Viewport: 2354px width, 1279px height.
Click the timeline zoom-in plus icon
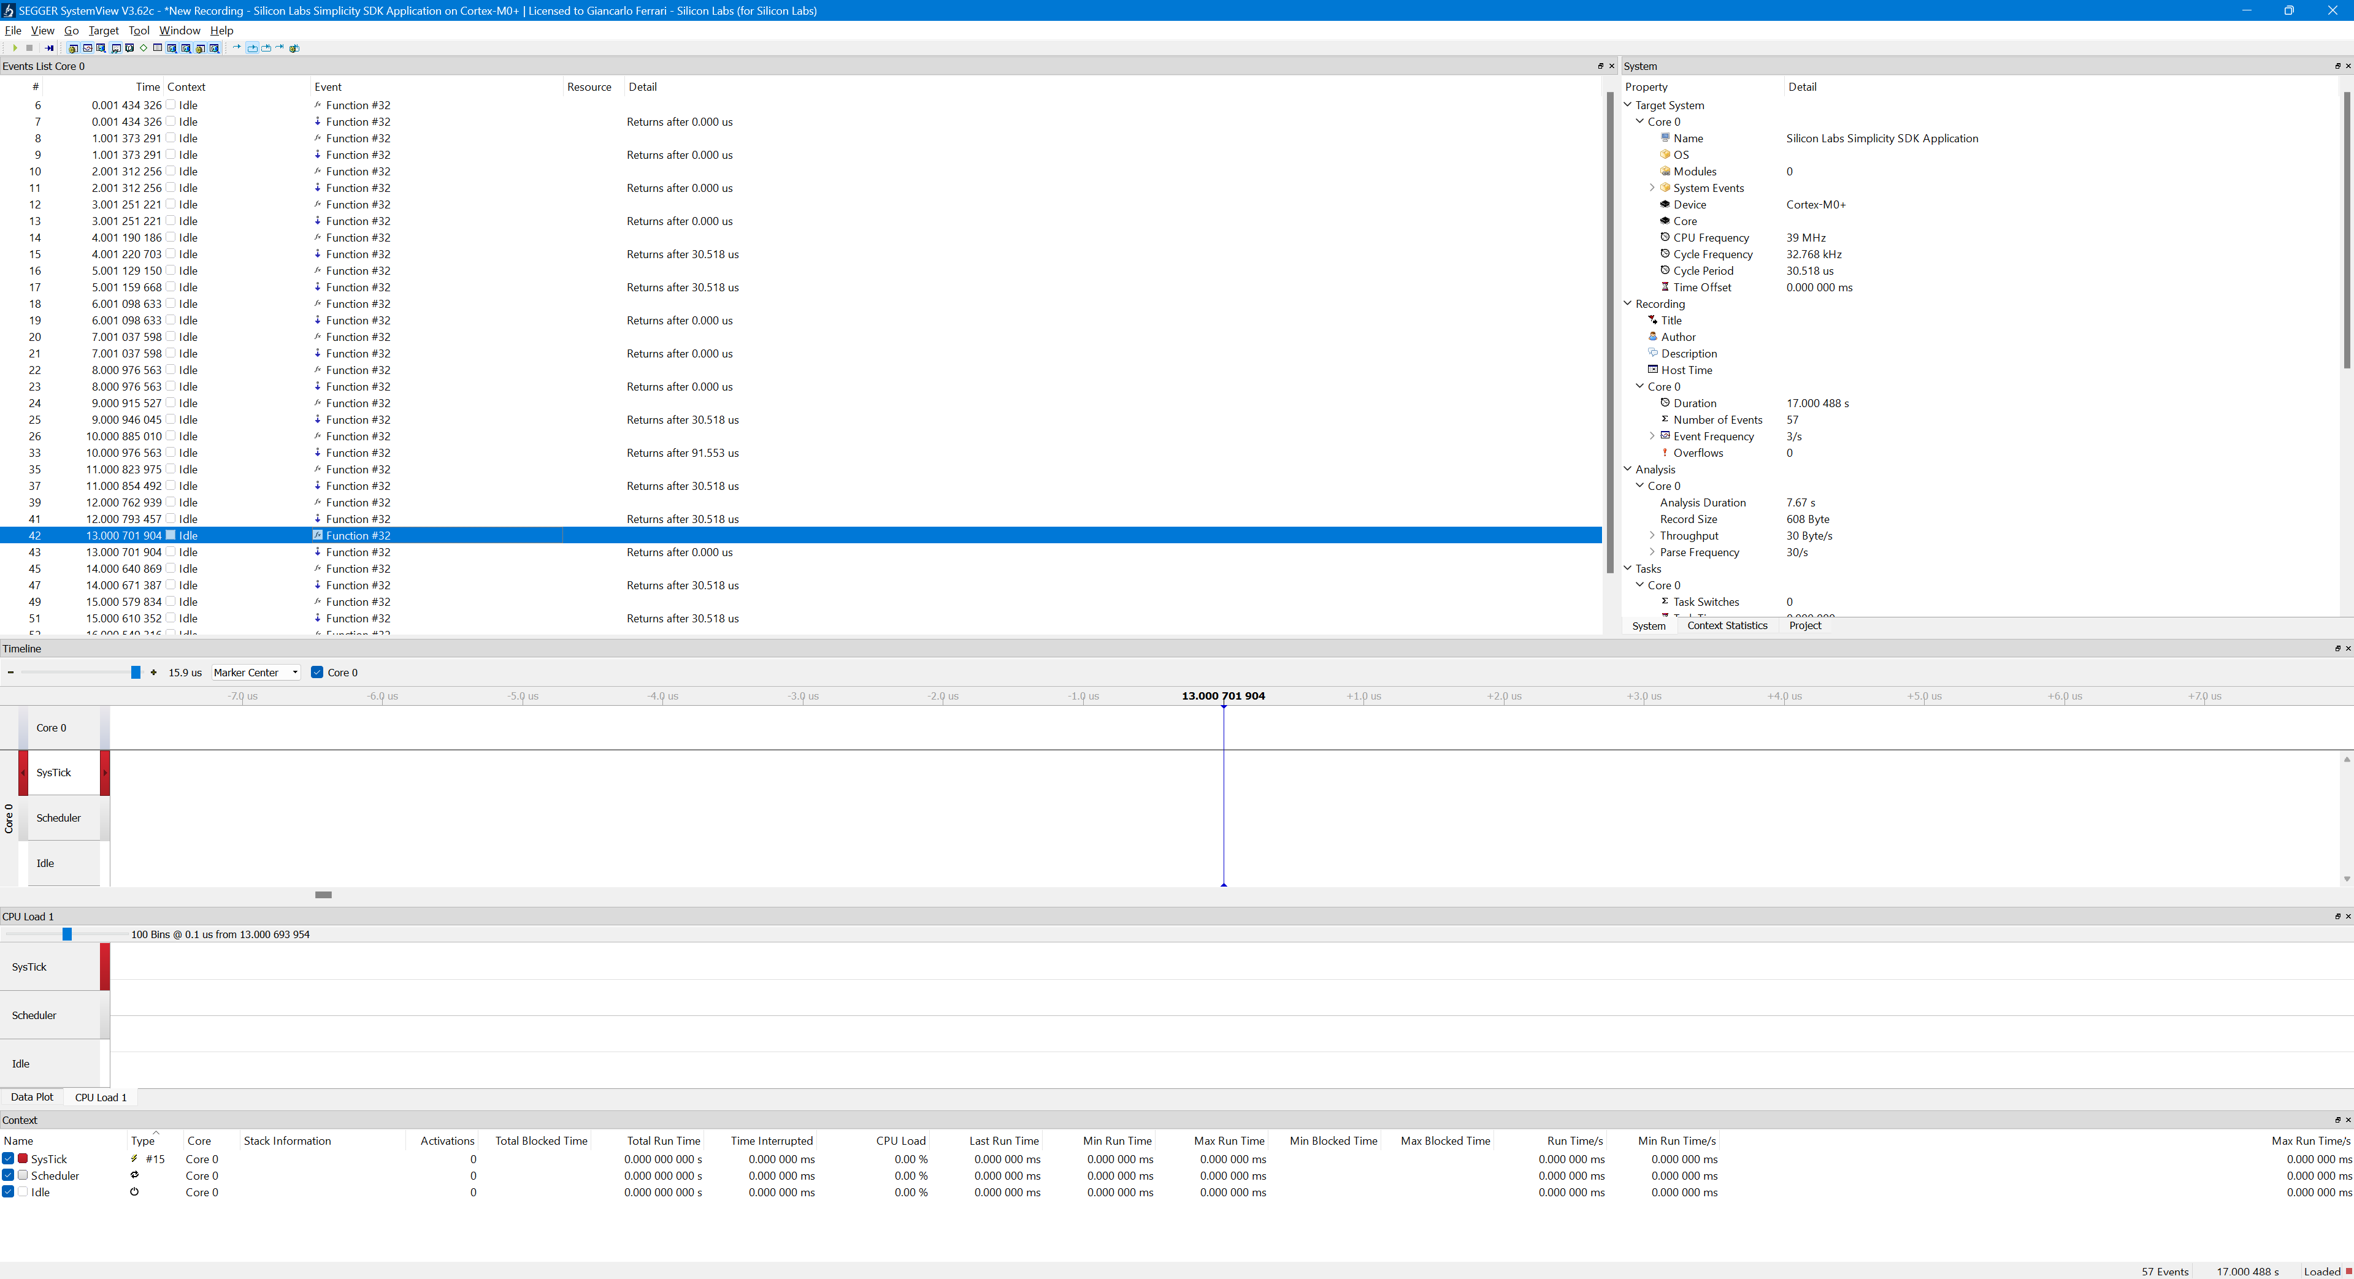[153, 673]
